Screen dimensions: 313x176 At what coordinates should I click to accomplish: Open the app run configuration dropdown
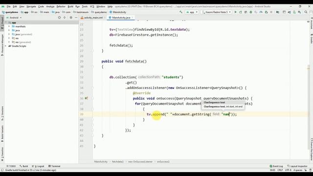[x=192, y=12]
